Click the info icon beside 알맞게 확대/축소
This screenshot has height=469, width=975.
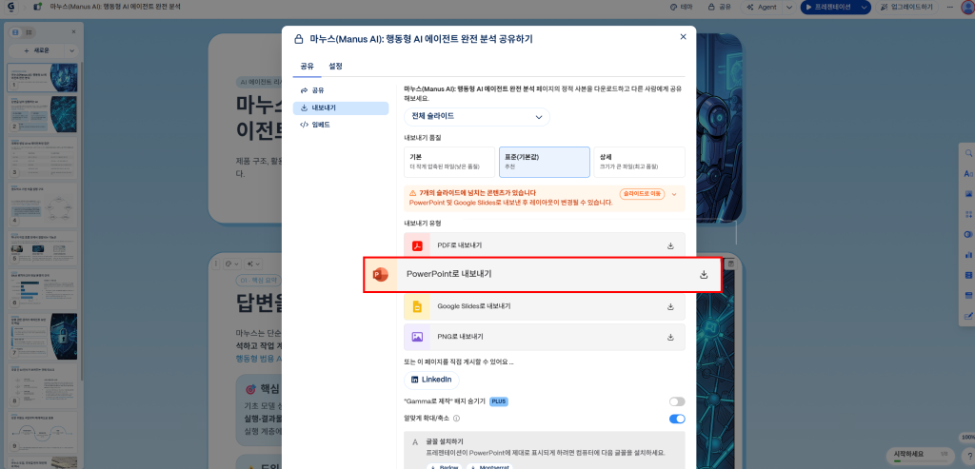456,419
